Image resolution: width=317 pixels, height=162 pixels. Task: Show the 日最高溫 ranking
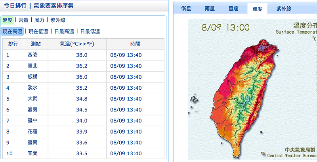[x=64, y=31]
